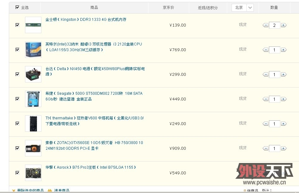299x193 pixels.
Task: Open the Kingston DDR3 1333 4G product link
Action: tap(86, 19)
